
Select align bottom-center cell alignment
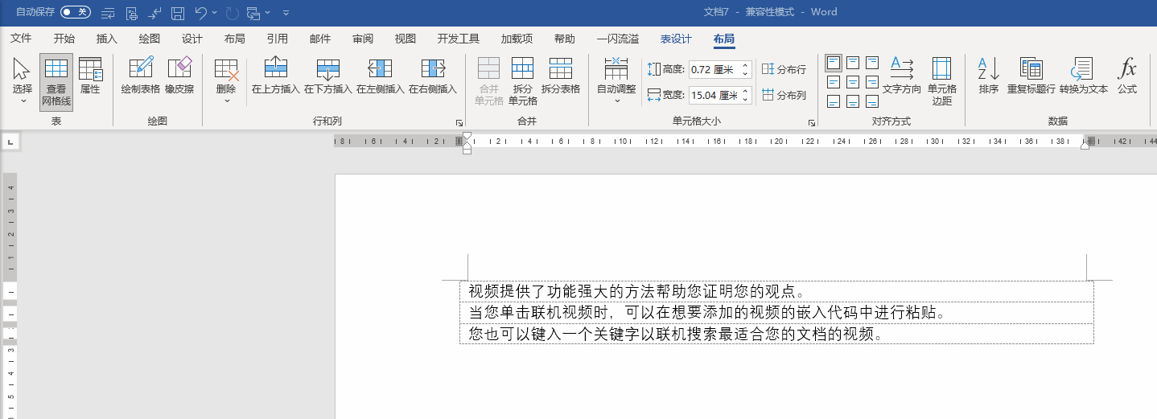853,101
